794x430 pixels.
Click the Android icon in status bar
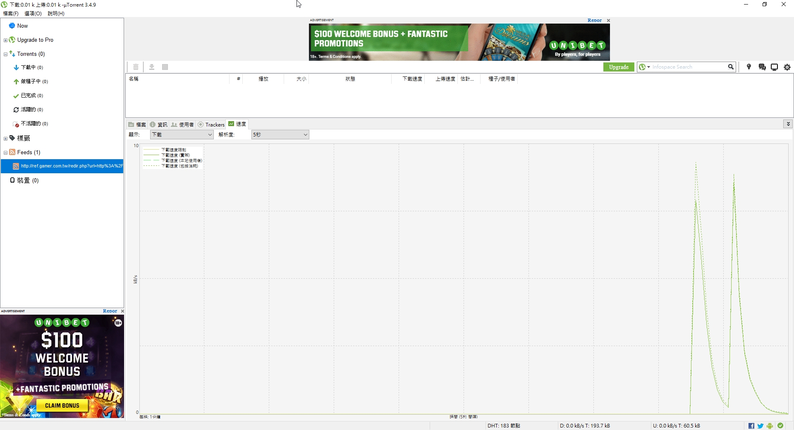coord(770,426)
